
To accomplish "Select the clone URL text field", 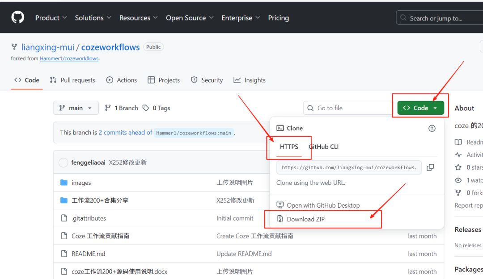I will pos(349,168).
